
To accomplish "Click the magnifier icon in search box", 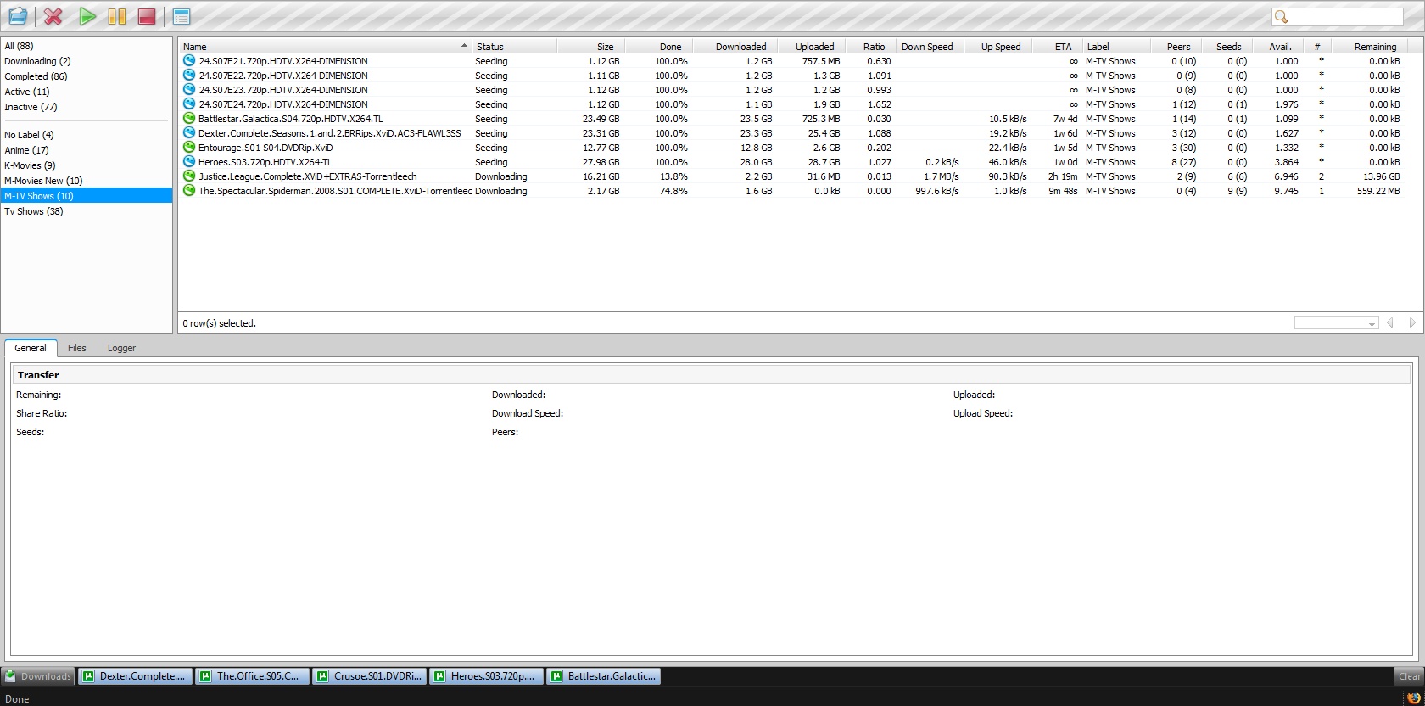I will (1282, 17).
